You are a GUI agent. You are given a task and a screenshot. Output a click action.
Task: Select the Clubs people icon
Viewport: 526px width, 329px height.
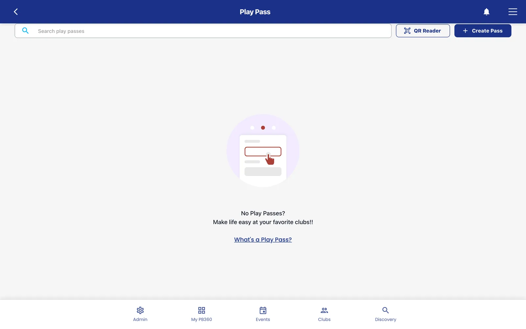point(324,310)
